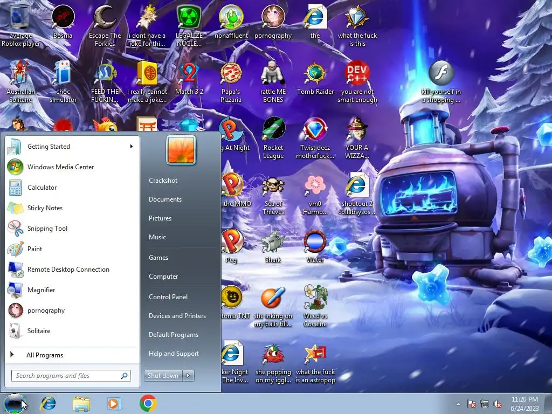Launch Google Chrome from the taskbar

(148, 403)
